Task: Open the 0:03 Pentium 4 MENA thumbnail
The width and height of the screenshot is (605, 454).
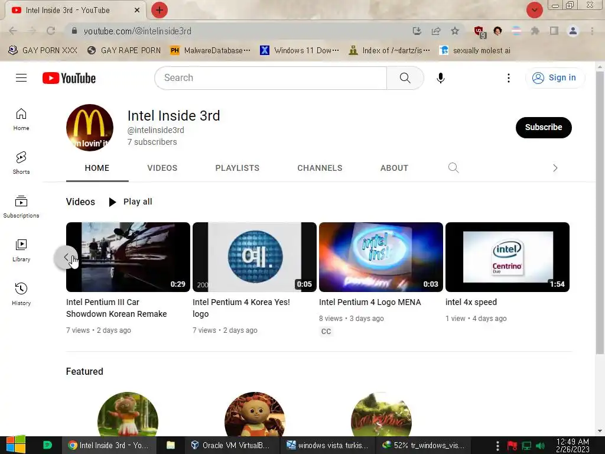Action: click(x=381, y=257)
